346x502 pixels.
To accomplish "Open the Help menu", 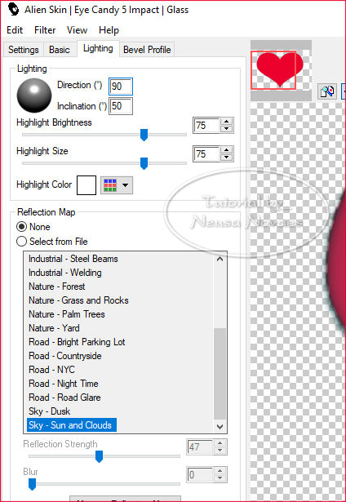I will tap(109, 30).
